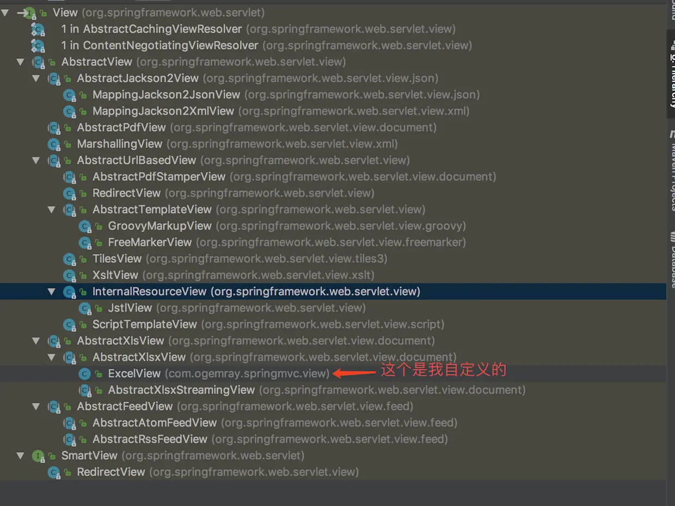Click the ExcelView class icon
Image resolution: width=675 pixels, height=506 pixels.
coord(84,374)
